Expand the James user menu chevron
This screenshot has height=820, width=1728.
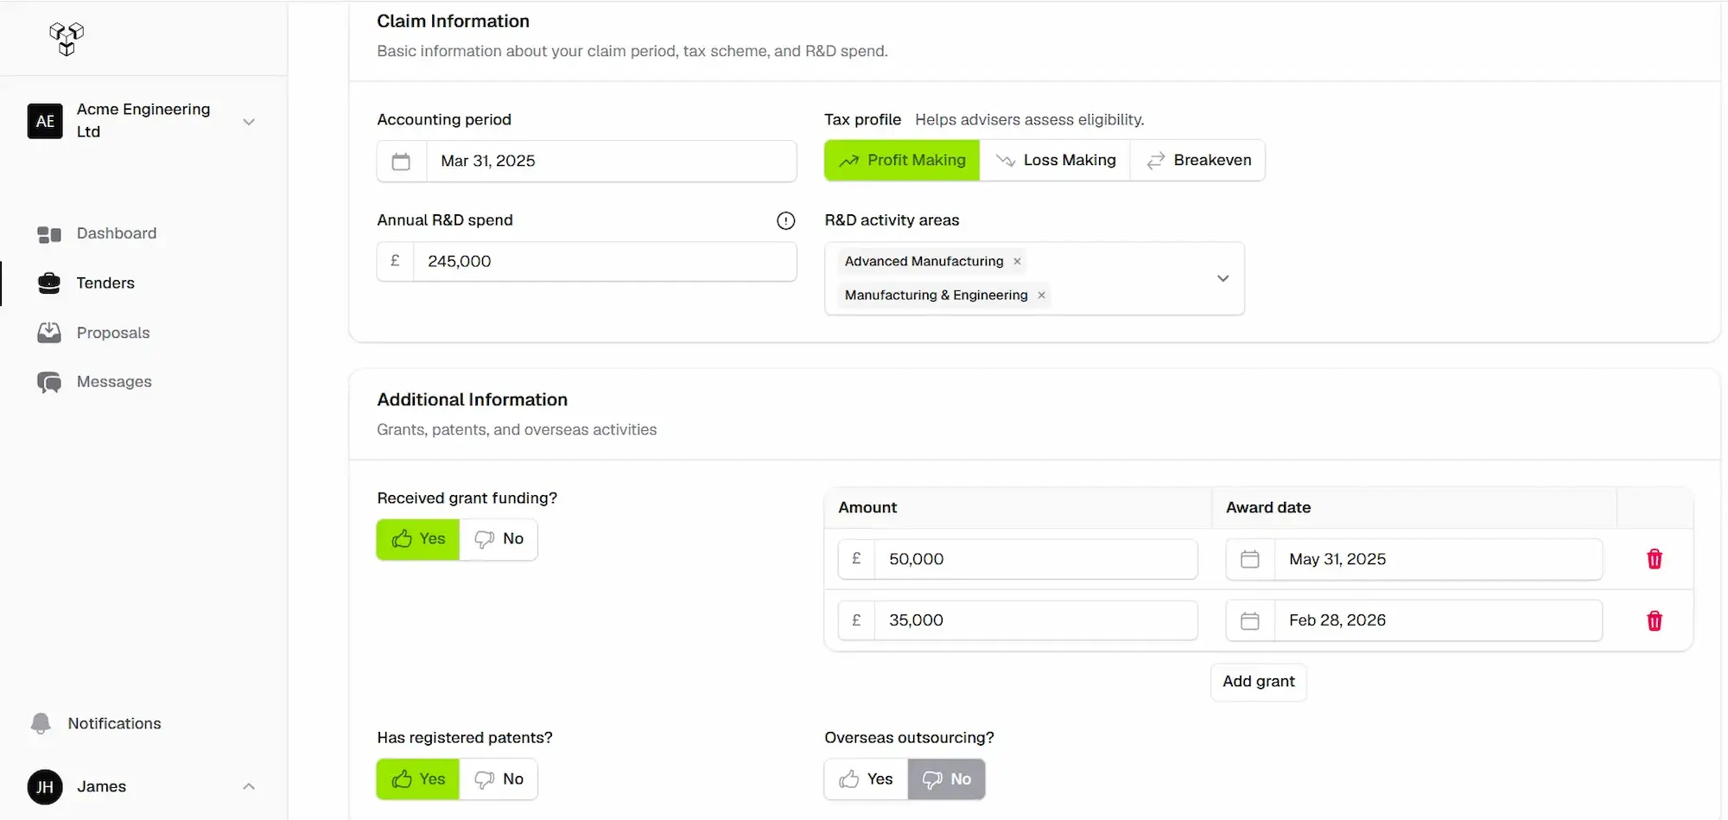[x=249, y=786]
